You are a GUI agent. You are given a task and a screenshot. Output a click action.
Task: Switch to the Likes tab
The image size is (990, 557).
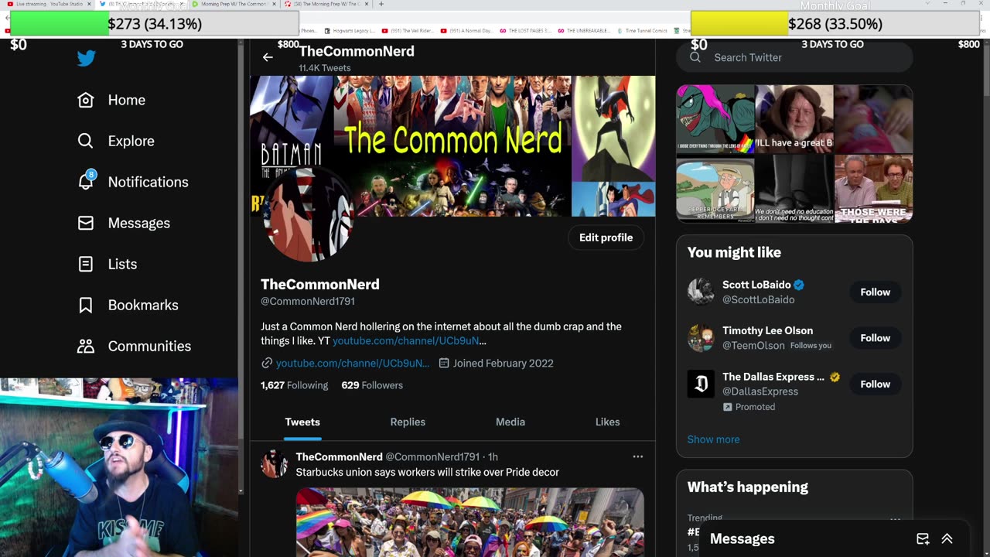coord(607,422)
